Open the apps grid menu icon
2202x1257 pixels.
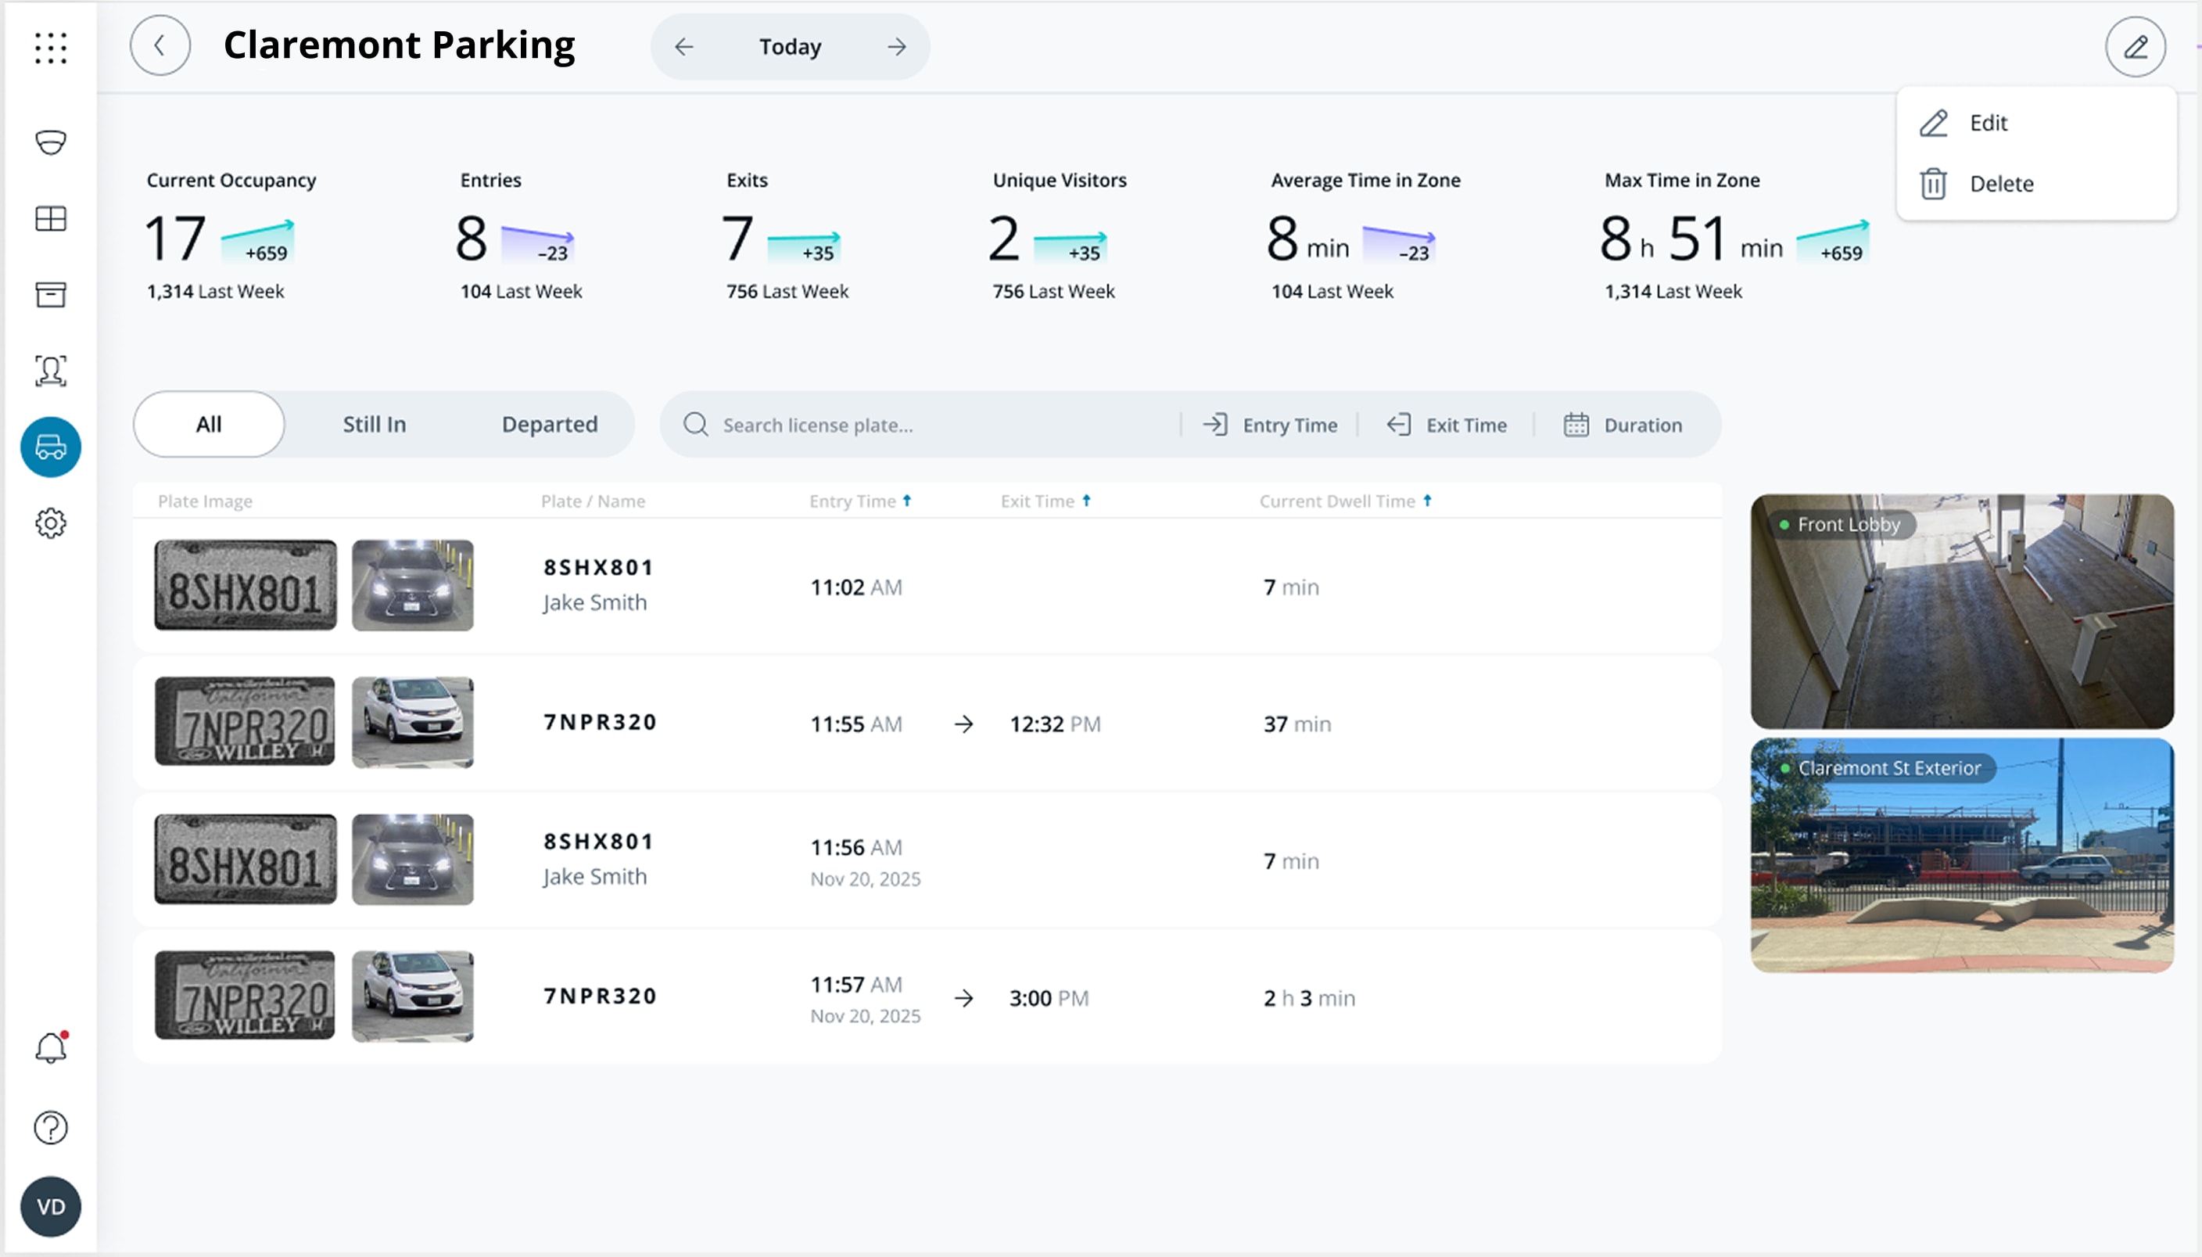[51, 48]
